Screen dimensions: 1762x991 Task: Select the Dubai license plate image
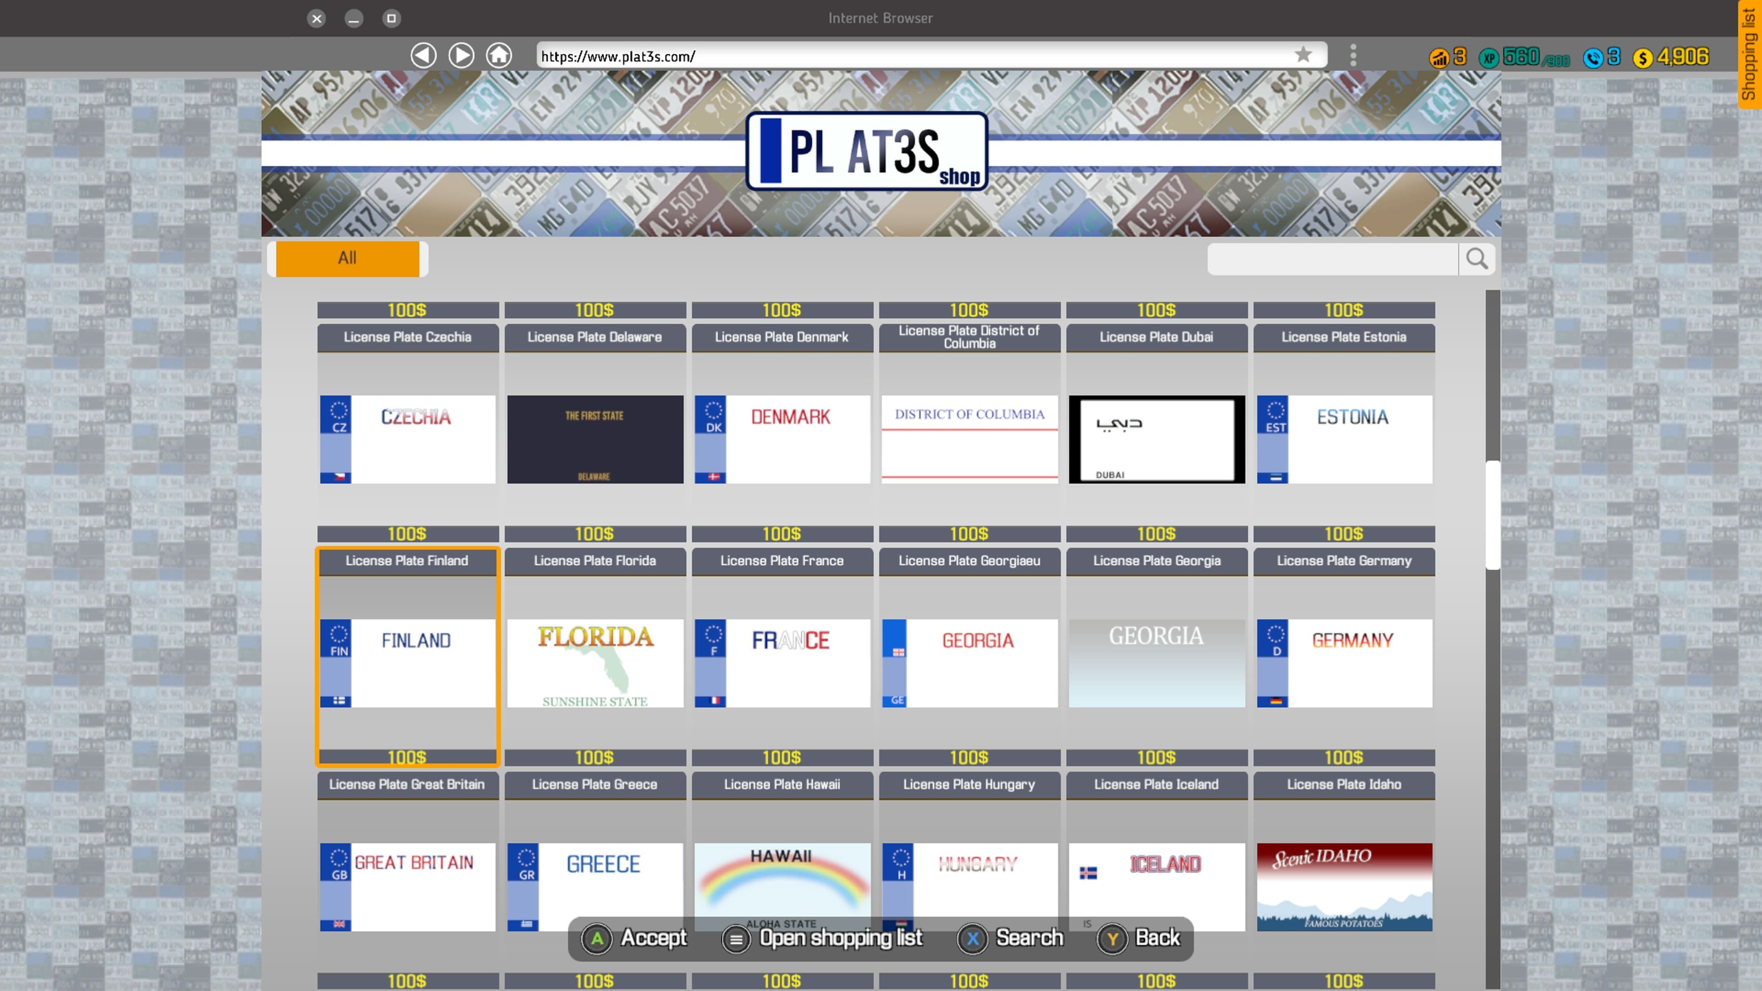[1157, 439]
